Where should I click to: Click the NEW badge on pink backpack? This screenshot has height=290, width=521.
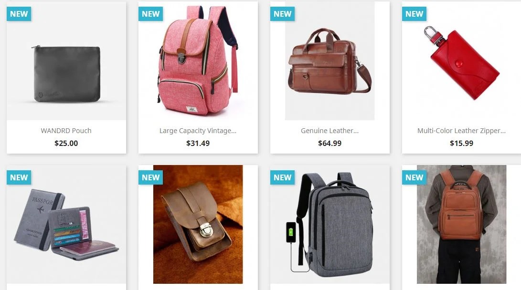pos(151,14)
